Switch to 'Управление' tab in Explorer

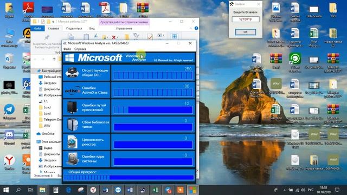point(124,28)
